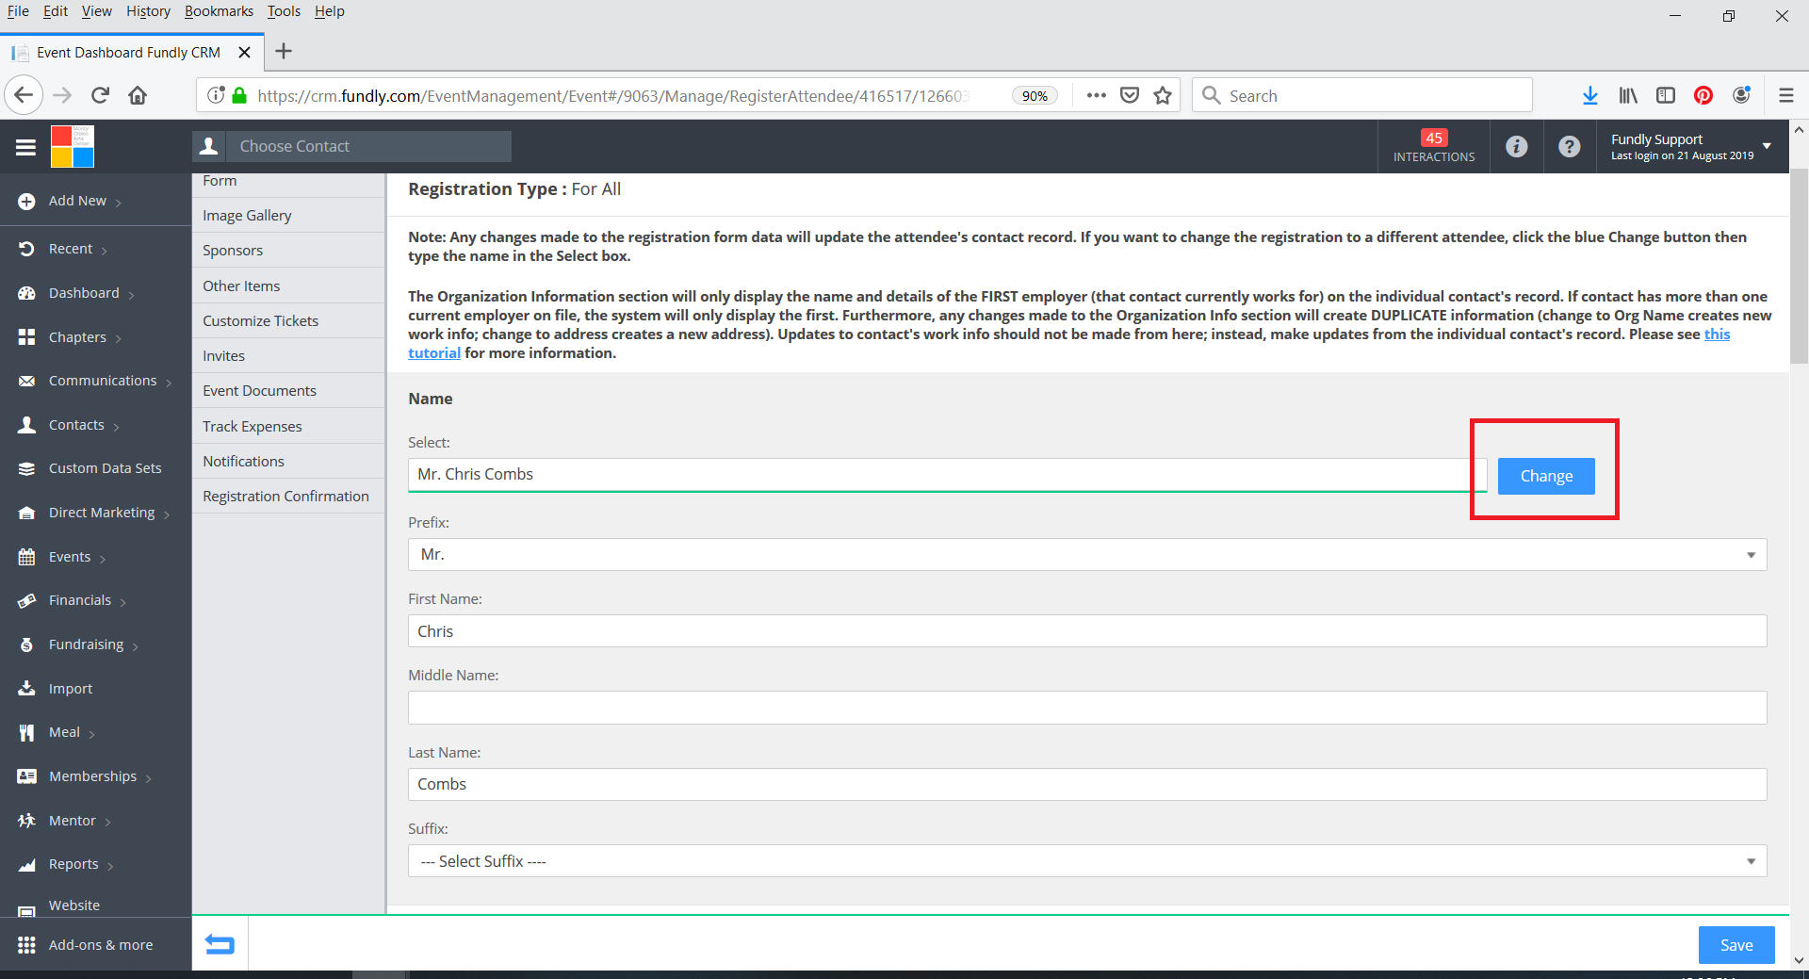Click the First Name field containing Chris
The image size is (1809, 979).
(1087, 631)
